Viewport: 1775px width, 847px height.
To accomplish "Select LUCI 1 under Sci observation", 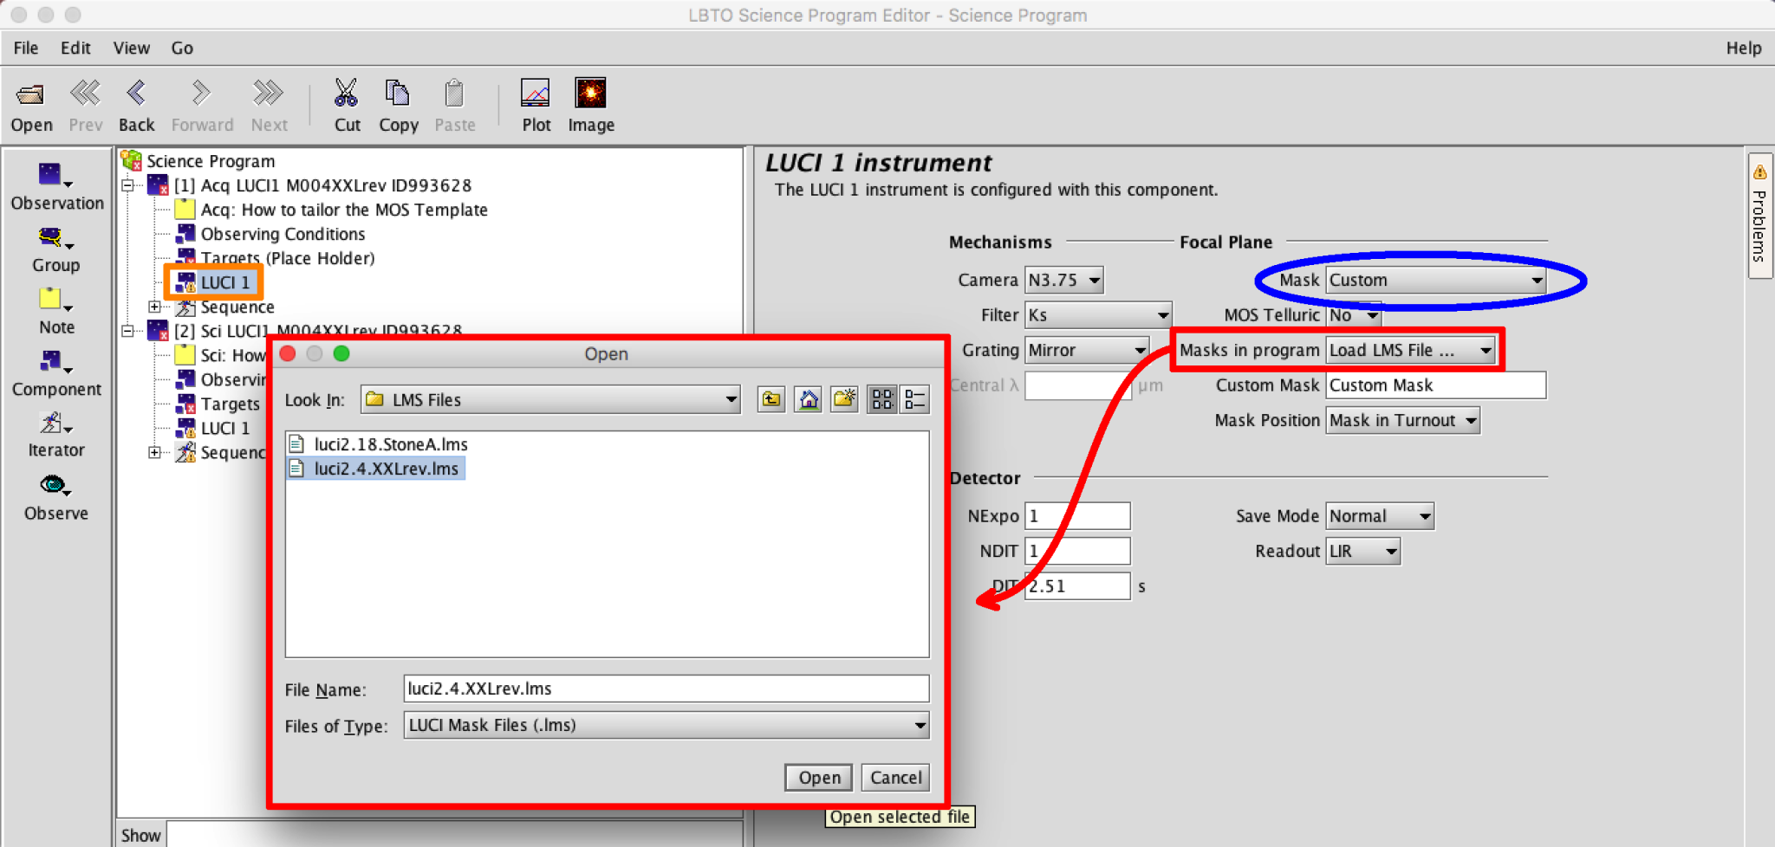I will coord(224,428).
